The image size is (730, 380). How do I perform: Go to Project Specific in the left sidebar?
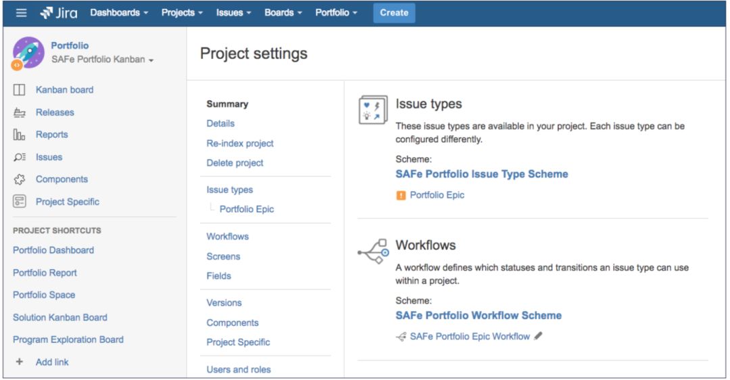coord(68,201)
